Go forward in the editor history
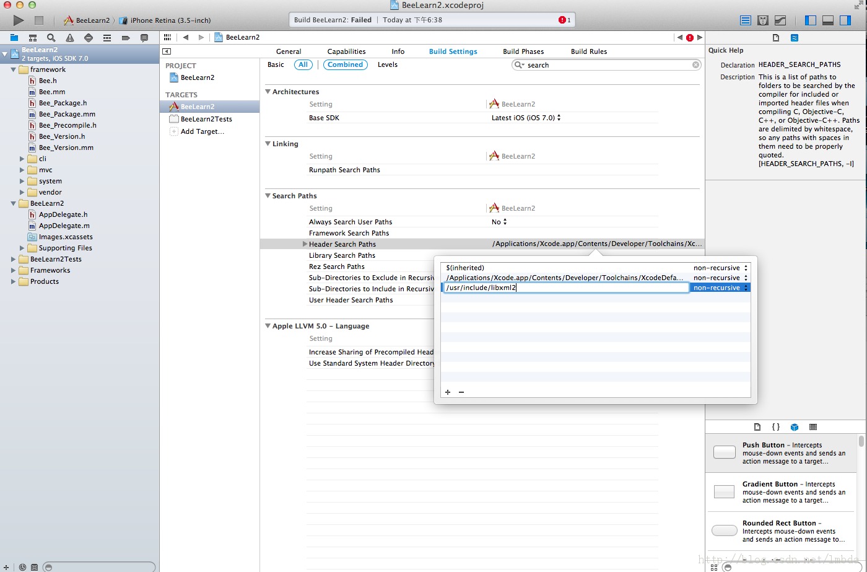Image resolution: width=867 pixels, height=572 pixels. coord(201,37)
